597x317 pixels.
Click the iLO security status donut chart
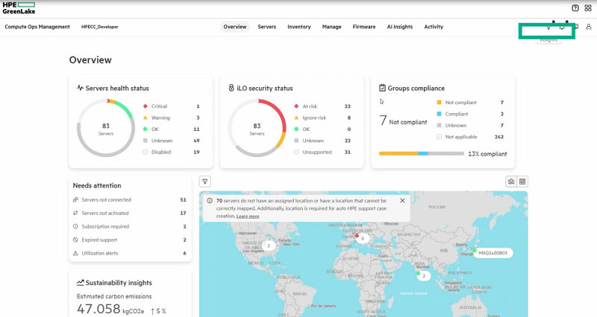pos(257,128)
